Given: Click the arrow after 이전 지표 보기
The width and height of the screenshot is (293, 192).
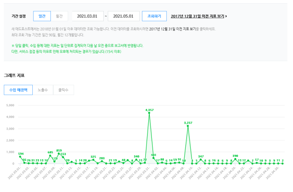Looking at the screenshot, I should pyautogui.click(x=226, y=16).
